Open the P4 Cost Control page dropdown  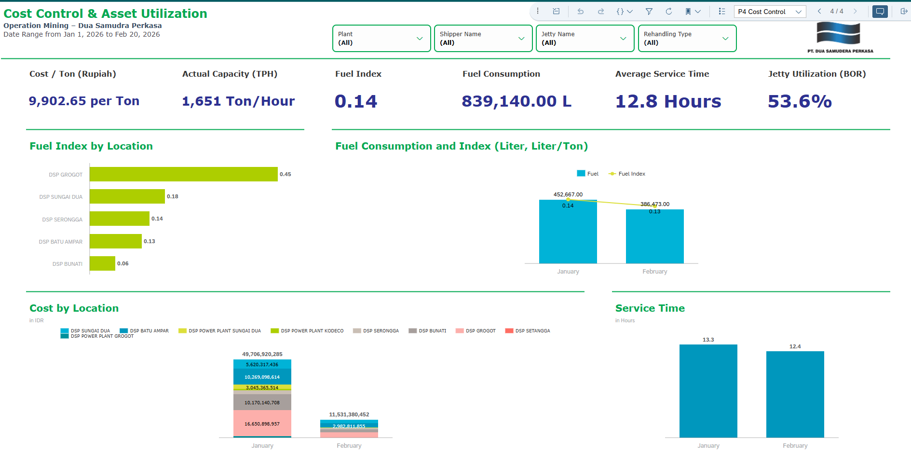[x=770, y=12]
